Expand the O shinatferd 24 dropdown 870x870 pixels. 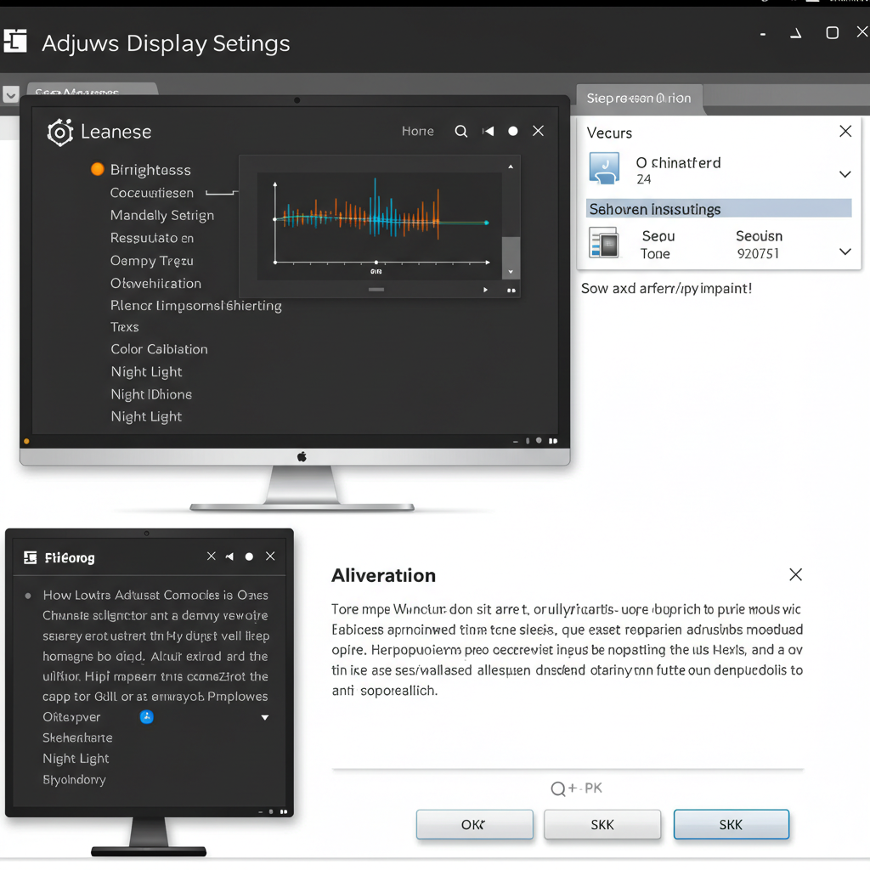tap(845, 174)
